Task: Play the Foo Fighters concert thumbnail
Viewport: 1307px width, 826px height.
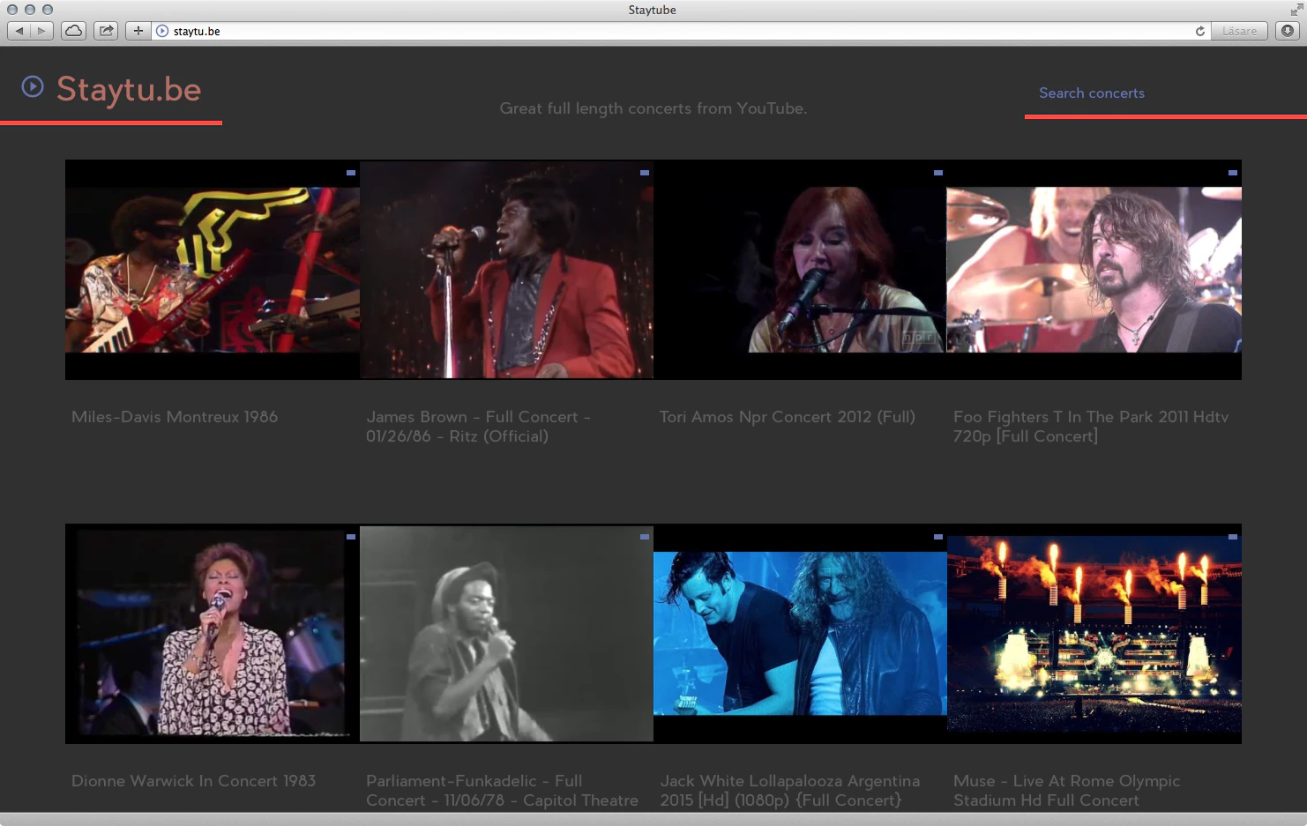Action: [x=1094, y=270]
